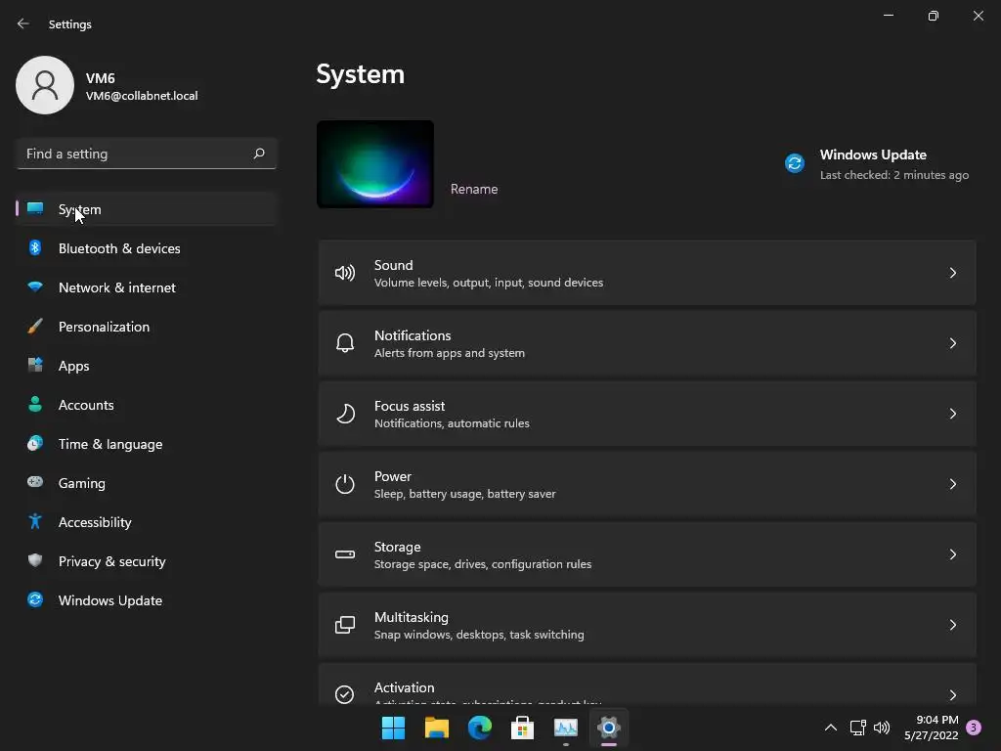Click the Find a setting search box
Screen dimensions: 1001x751
click(x=147, y=154)
